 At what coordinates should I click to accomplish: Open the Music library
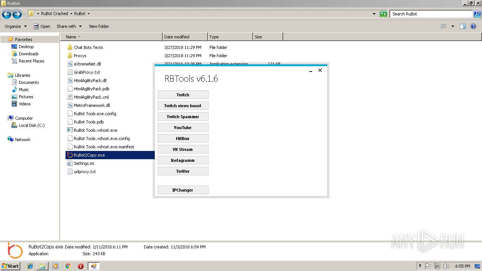click(x=24, y=90)
